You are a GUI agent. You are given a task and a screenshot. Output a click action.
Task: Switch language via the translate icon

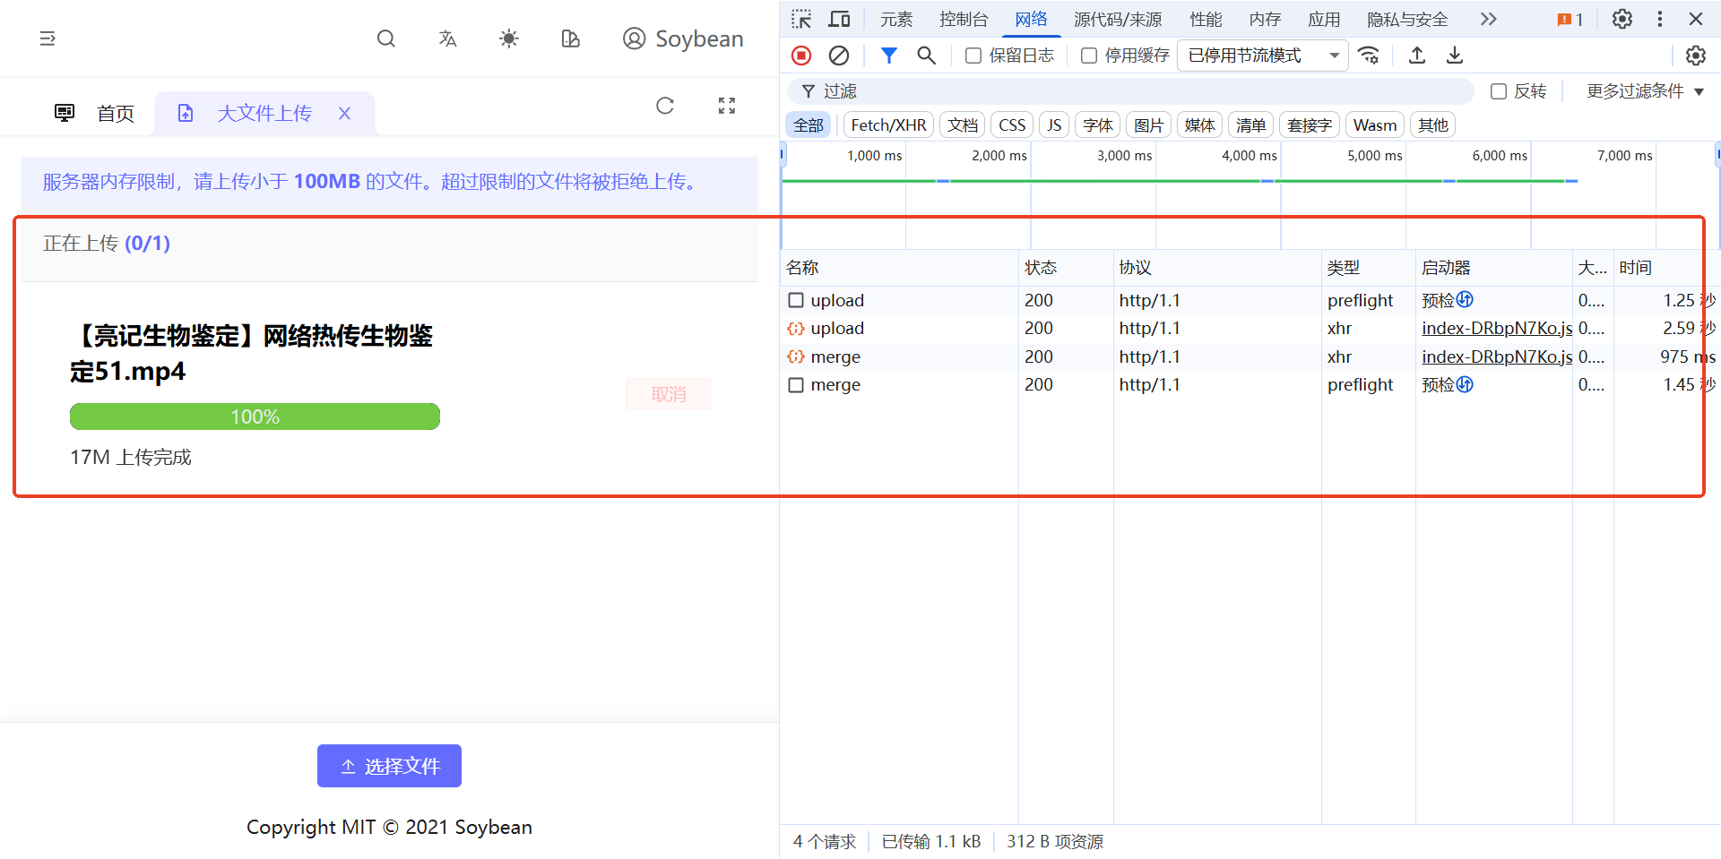pos(447,39)
